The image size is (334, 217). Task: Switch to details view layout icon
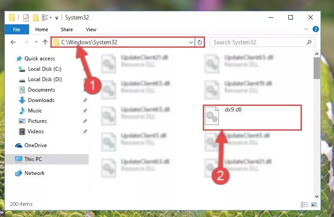[304, 204]
